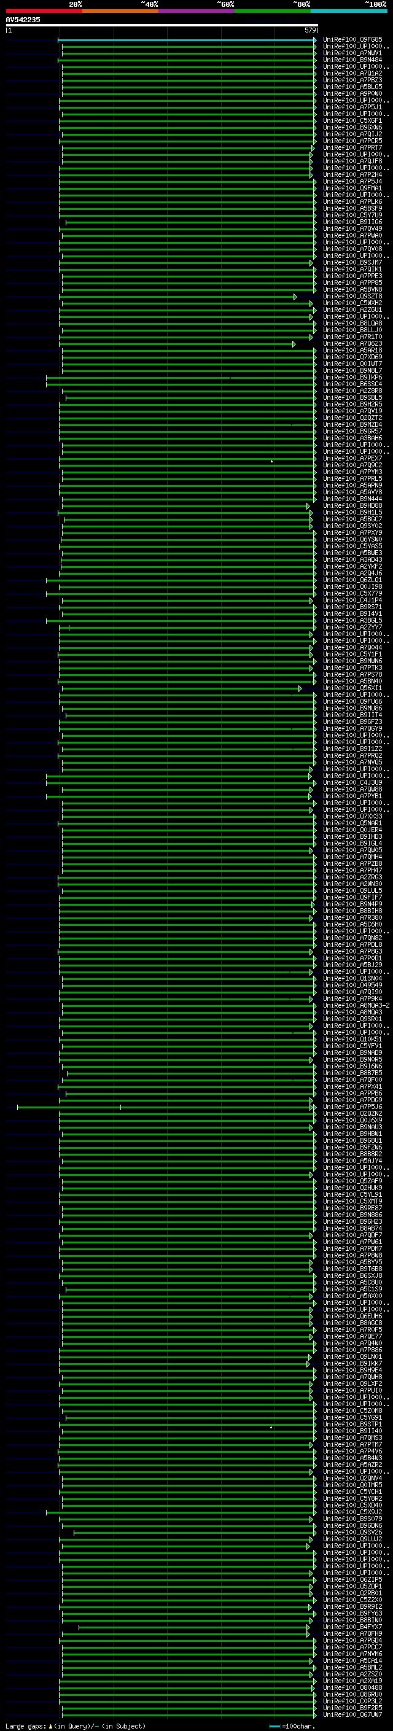The width and height of the screenshot is (393, 1731).
Task: Open hit UniRef100_Q9FU66
Action: tap(352, 701)
